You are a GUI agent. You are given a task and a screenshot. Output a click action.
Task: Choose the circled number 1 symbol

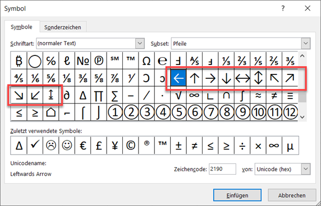pyautogui.click(x=115, y=112)
